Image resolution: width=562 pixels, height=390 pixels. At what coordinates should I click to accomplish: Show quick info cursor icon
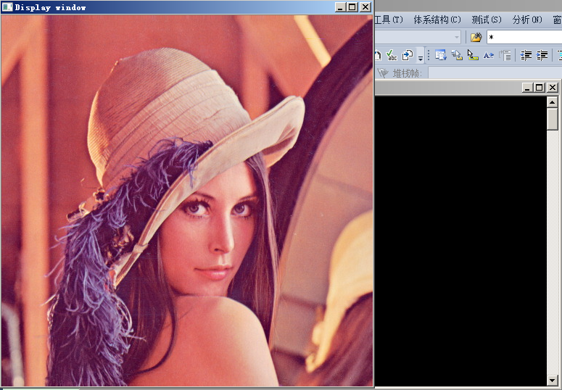pyautogui.click(x=473, y=55)
